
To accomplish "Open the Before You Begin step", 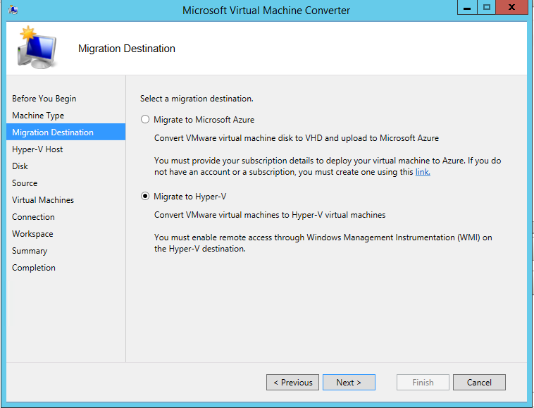I will [x=44, y=99].
